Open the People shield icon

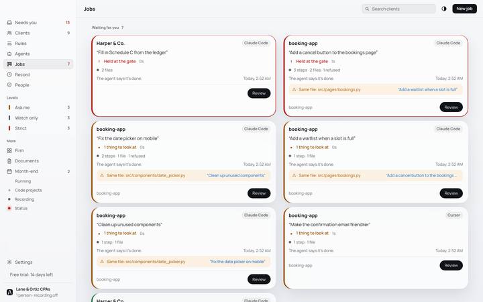pyautogui.click(x=9, y=85)
